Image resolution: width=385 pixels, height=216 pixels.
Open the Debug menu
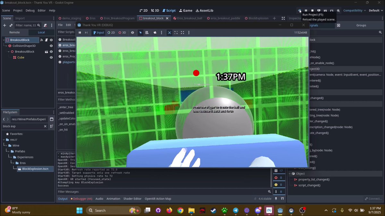(x=30, y=10)
